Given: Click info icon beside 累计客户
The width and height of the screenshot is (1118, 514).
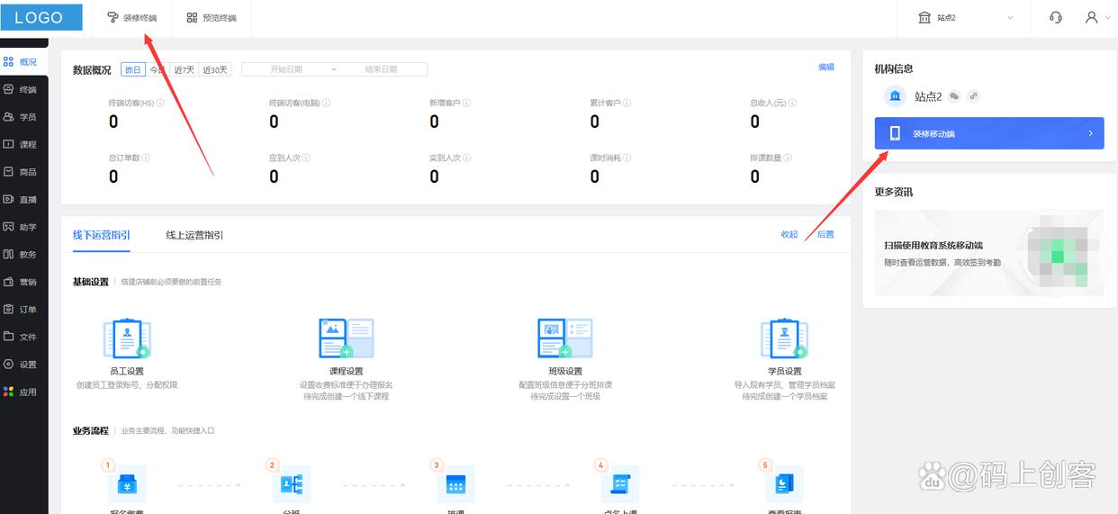Looking at the screenshot, I should [x=627, y=103].
